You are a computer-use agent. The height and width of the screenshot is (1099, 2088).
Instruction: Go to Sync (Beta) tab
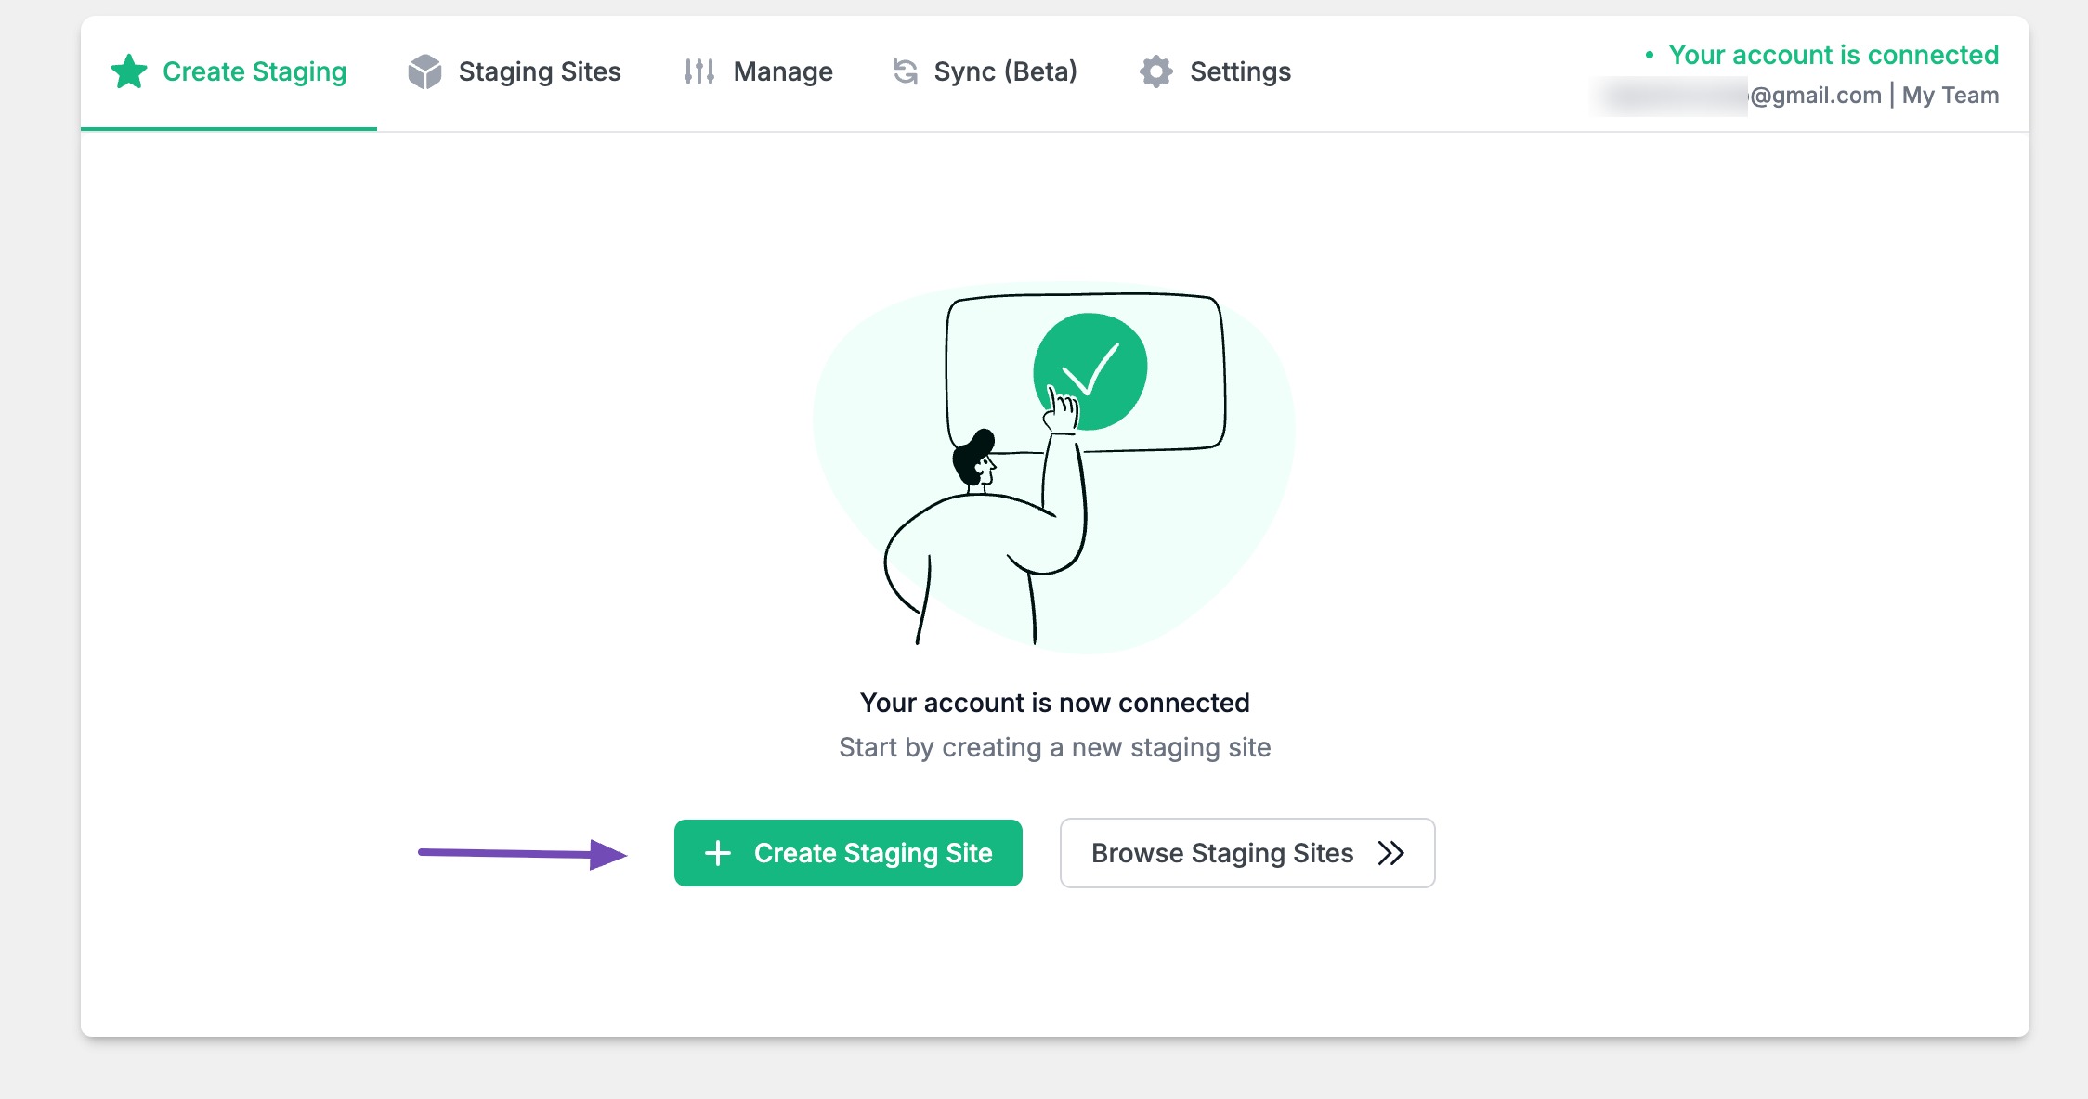(x=1005, y=71)
